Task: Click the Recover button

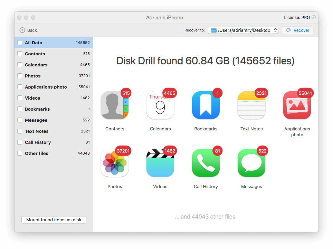Action: point(297,30)
